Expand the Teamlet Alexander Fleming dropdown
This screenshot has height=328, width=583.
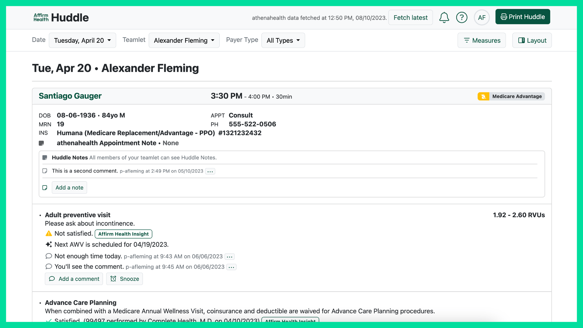pyautogui.click(x=184, y=40)
